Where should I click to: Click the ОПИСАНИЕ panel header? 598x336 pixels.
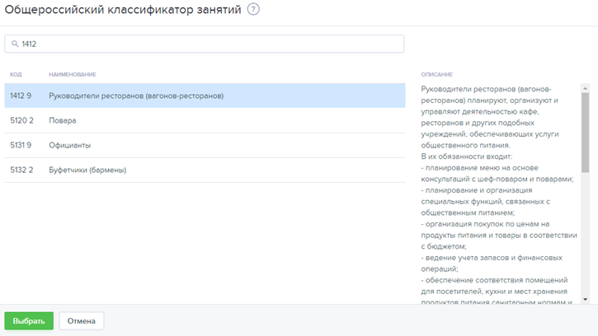click(x=436, y=75)
